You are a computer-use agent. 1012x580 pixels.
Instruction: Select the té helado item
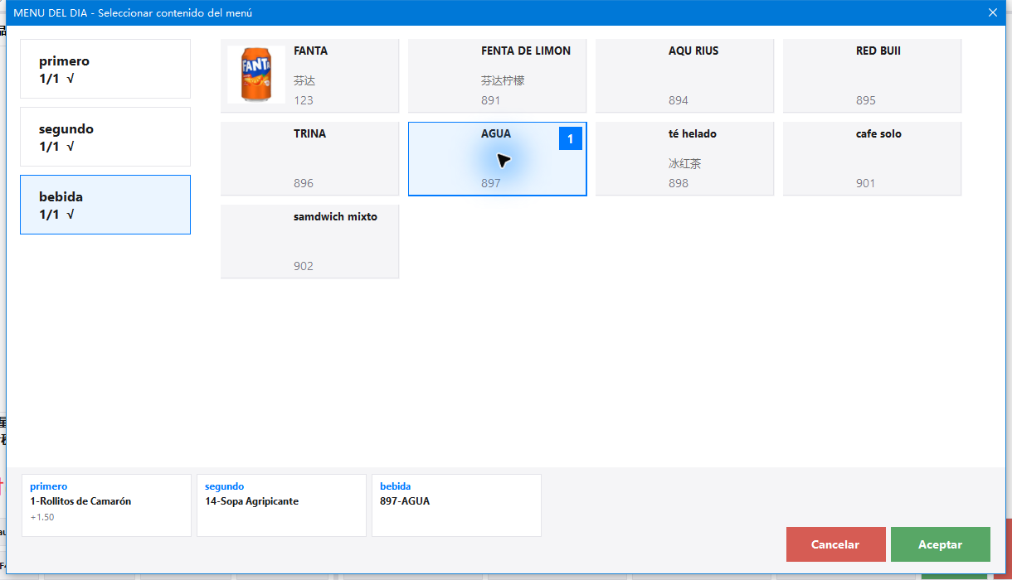point(685,158)
